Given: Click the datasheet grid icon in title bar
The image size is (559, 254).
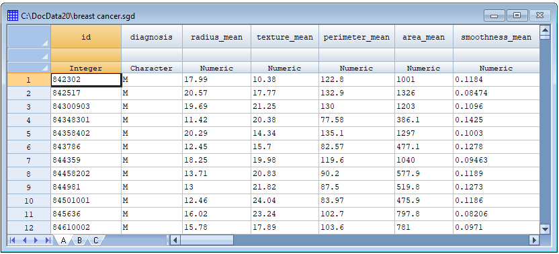Looking at the screenshot, I should (13, 15).
